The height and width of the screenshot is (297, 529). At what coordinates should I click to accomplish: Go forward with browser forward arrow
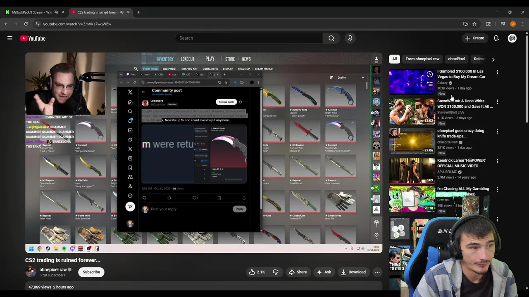pyautogui.click(x=16, y=24)
